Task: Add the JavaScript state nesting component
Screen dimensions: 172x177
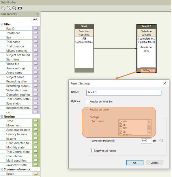Action: pos(36,165)
